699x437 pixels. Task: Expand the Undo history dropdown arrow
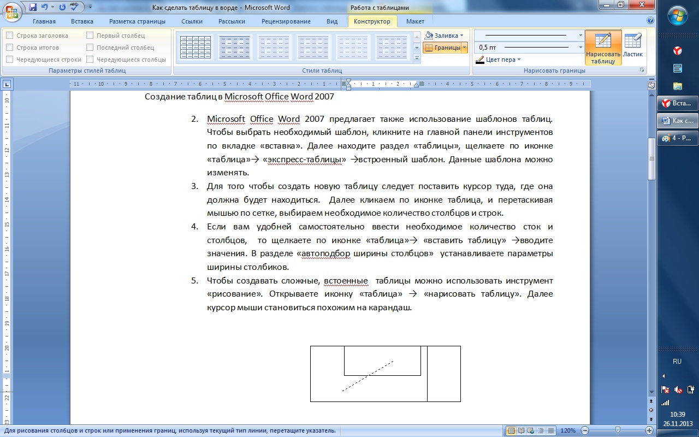pyautogui.click(x=52, y=7)
